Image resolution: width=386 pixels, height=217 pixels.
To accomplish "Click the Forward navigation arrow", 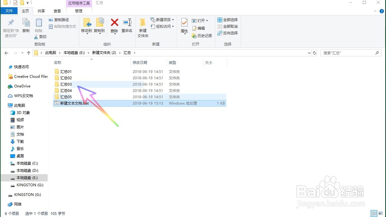I will point(15,53).
